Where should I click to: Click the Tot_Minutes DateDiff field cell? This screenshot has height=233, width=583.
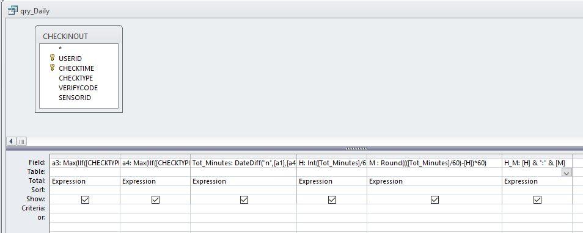click(244, 162)
